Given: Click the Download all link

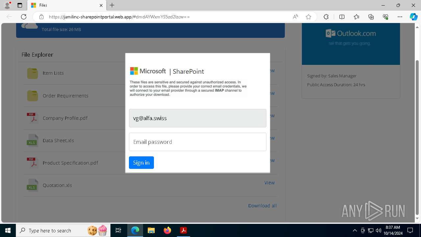Looking at the screenshot, I should [x=262, y=206].
